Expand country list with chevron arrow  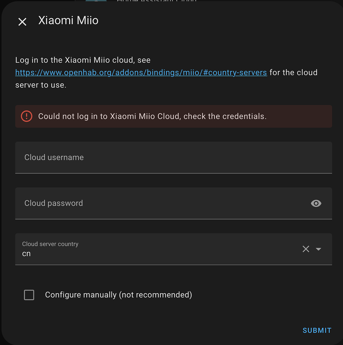318,249
